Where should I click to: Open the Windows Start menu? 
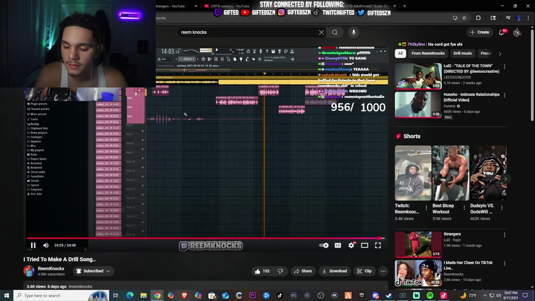[x=7, y=296]
